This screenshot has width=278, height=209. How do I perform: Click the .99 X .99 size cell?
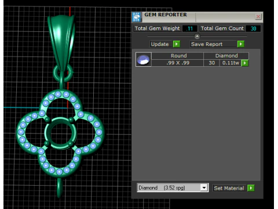click(x=178, y=63)
